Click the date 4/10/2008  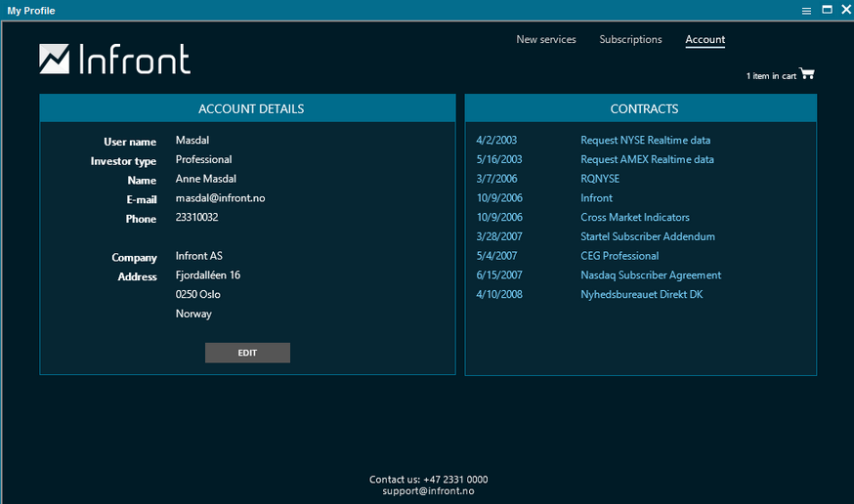pyautogui.click(x=499, y=294)
